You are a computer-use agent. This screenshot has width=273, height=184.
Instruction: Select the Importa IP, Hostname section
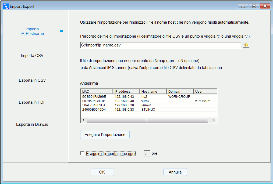click(x=32, y=31)
